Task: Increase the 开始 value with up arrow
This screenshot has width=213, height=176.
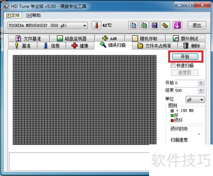Action: tap(201, 81)
